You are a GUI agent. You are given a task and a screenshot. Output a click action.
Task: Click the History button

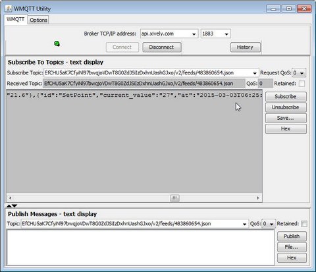(x=245, y=47)
